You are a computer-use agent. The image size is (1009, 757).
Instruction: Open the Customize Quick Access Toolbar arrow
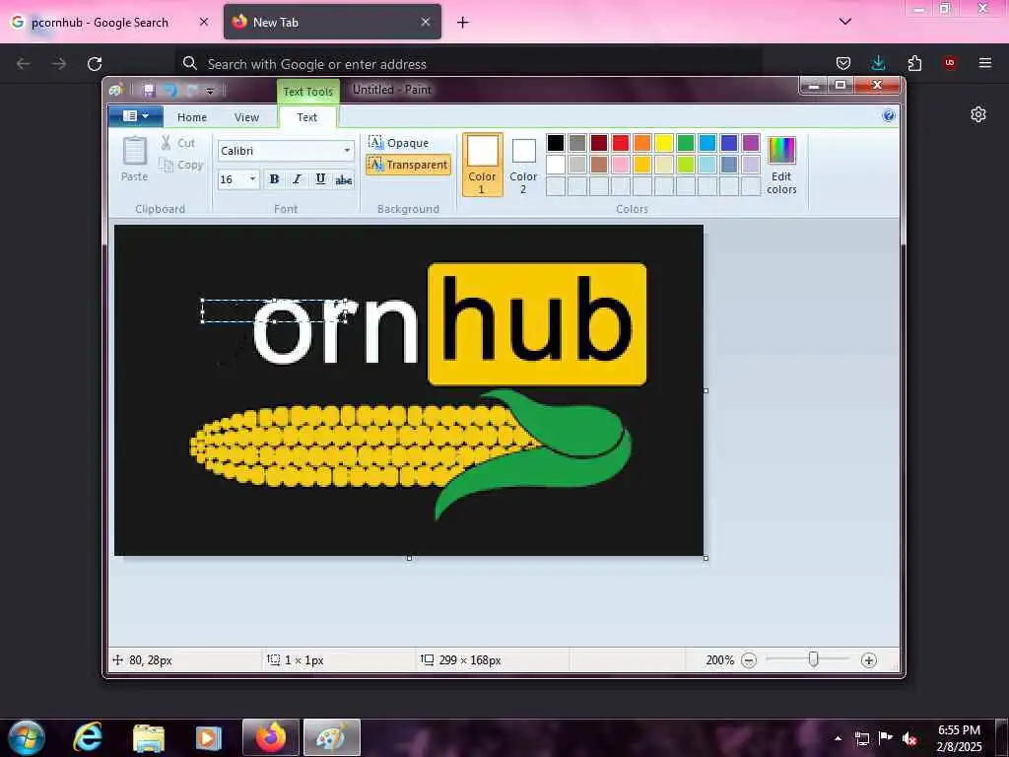coord(210,91)
